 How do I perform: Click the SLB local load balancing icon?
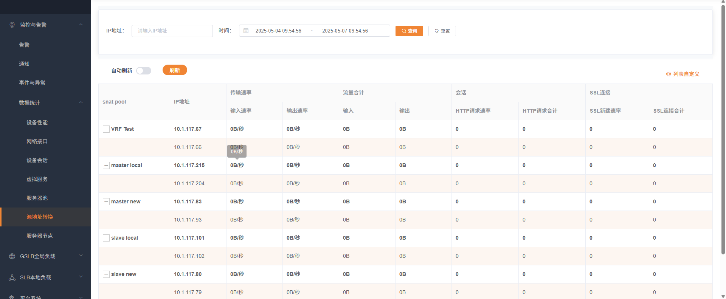[x=12, y=277]
